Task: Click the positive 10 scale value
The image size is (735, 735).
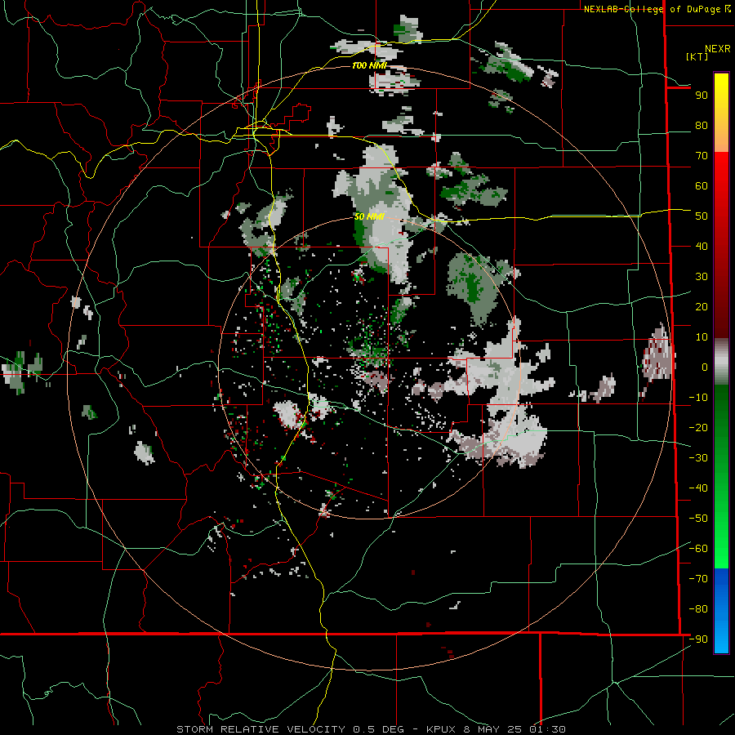Action: pyautogui.click(x=702, y=337)
